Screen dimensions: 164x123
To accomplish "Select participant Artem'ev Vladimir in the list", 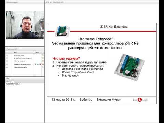I will click(x=19, y=61).
